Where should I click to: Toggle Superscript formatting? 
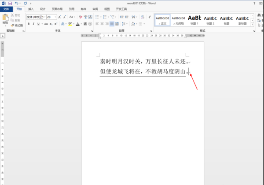(x=56, y=24)
